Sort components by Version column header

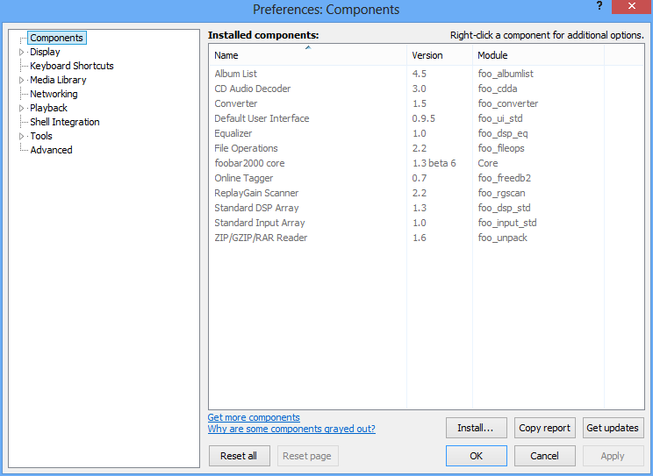pyautogui.click(x=440, y=55)
